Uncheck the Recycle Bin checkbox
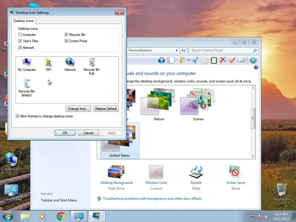This screenshot has width=296, height=222. tap(66, 35)
